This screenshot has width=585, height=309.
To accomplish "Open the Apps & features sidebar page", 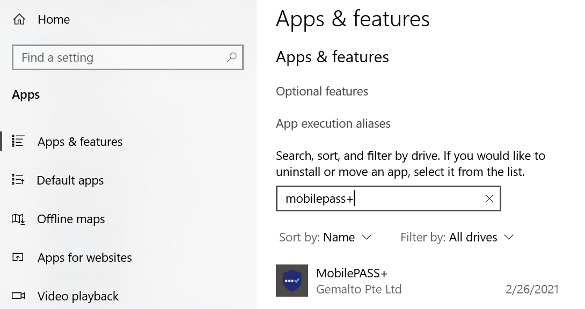I will [x=80, y=142].
